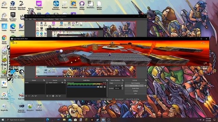The height and width of the screenshot is (122, 218).
Task: Open Google Chrome desktop shortcut
Action: 4,40
